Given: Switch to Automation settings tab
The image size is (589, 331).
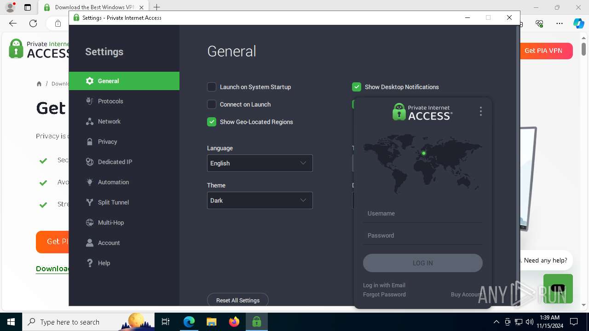Looking at the screenshot, I should coord(124,182).
